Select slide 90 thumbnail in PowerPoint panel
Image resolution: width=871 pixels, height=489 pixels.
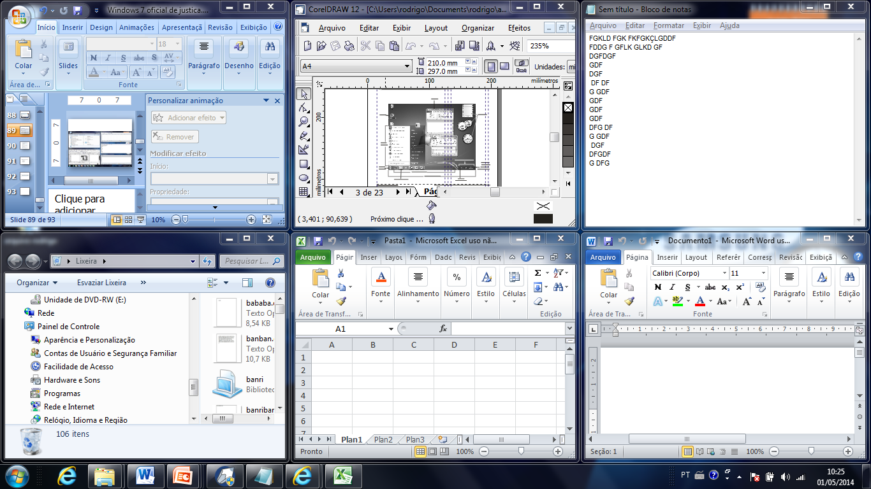[x=25, y=146]
